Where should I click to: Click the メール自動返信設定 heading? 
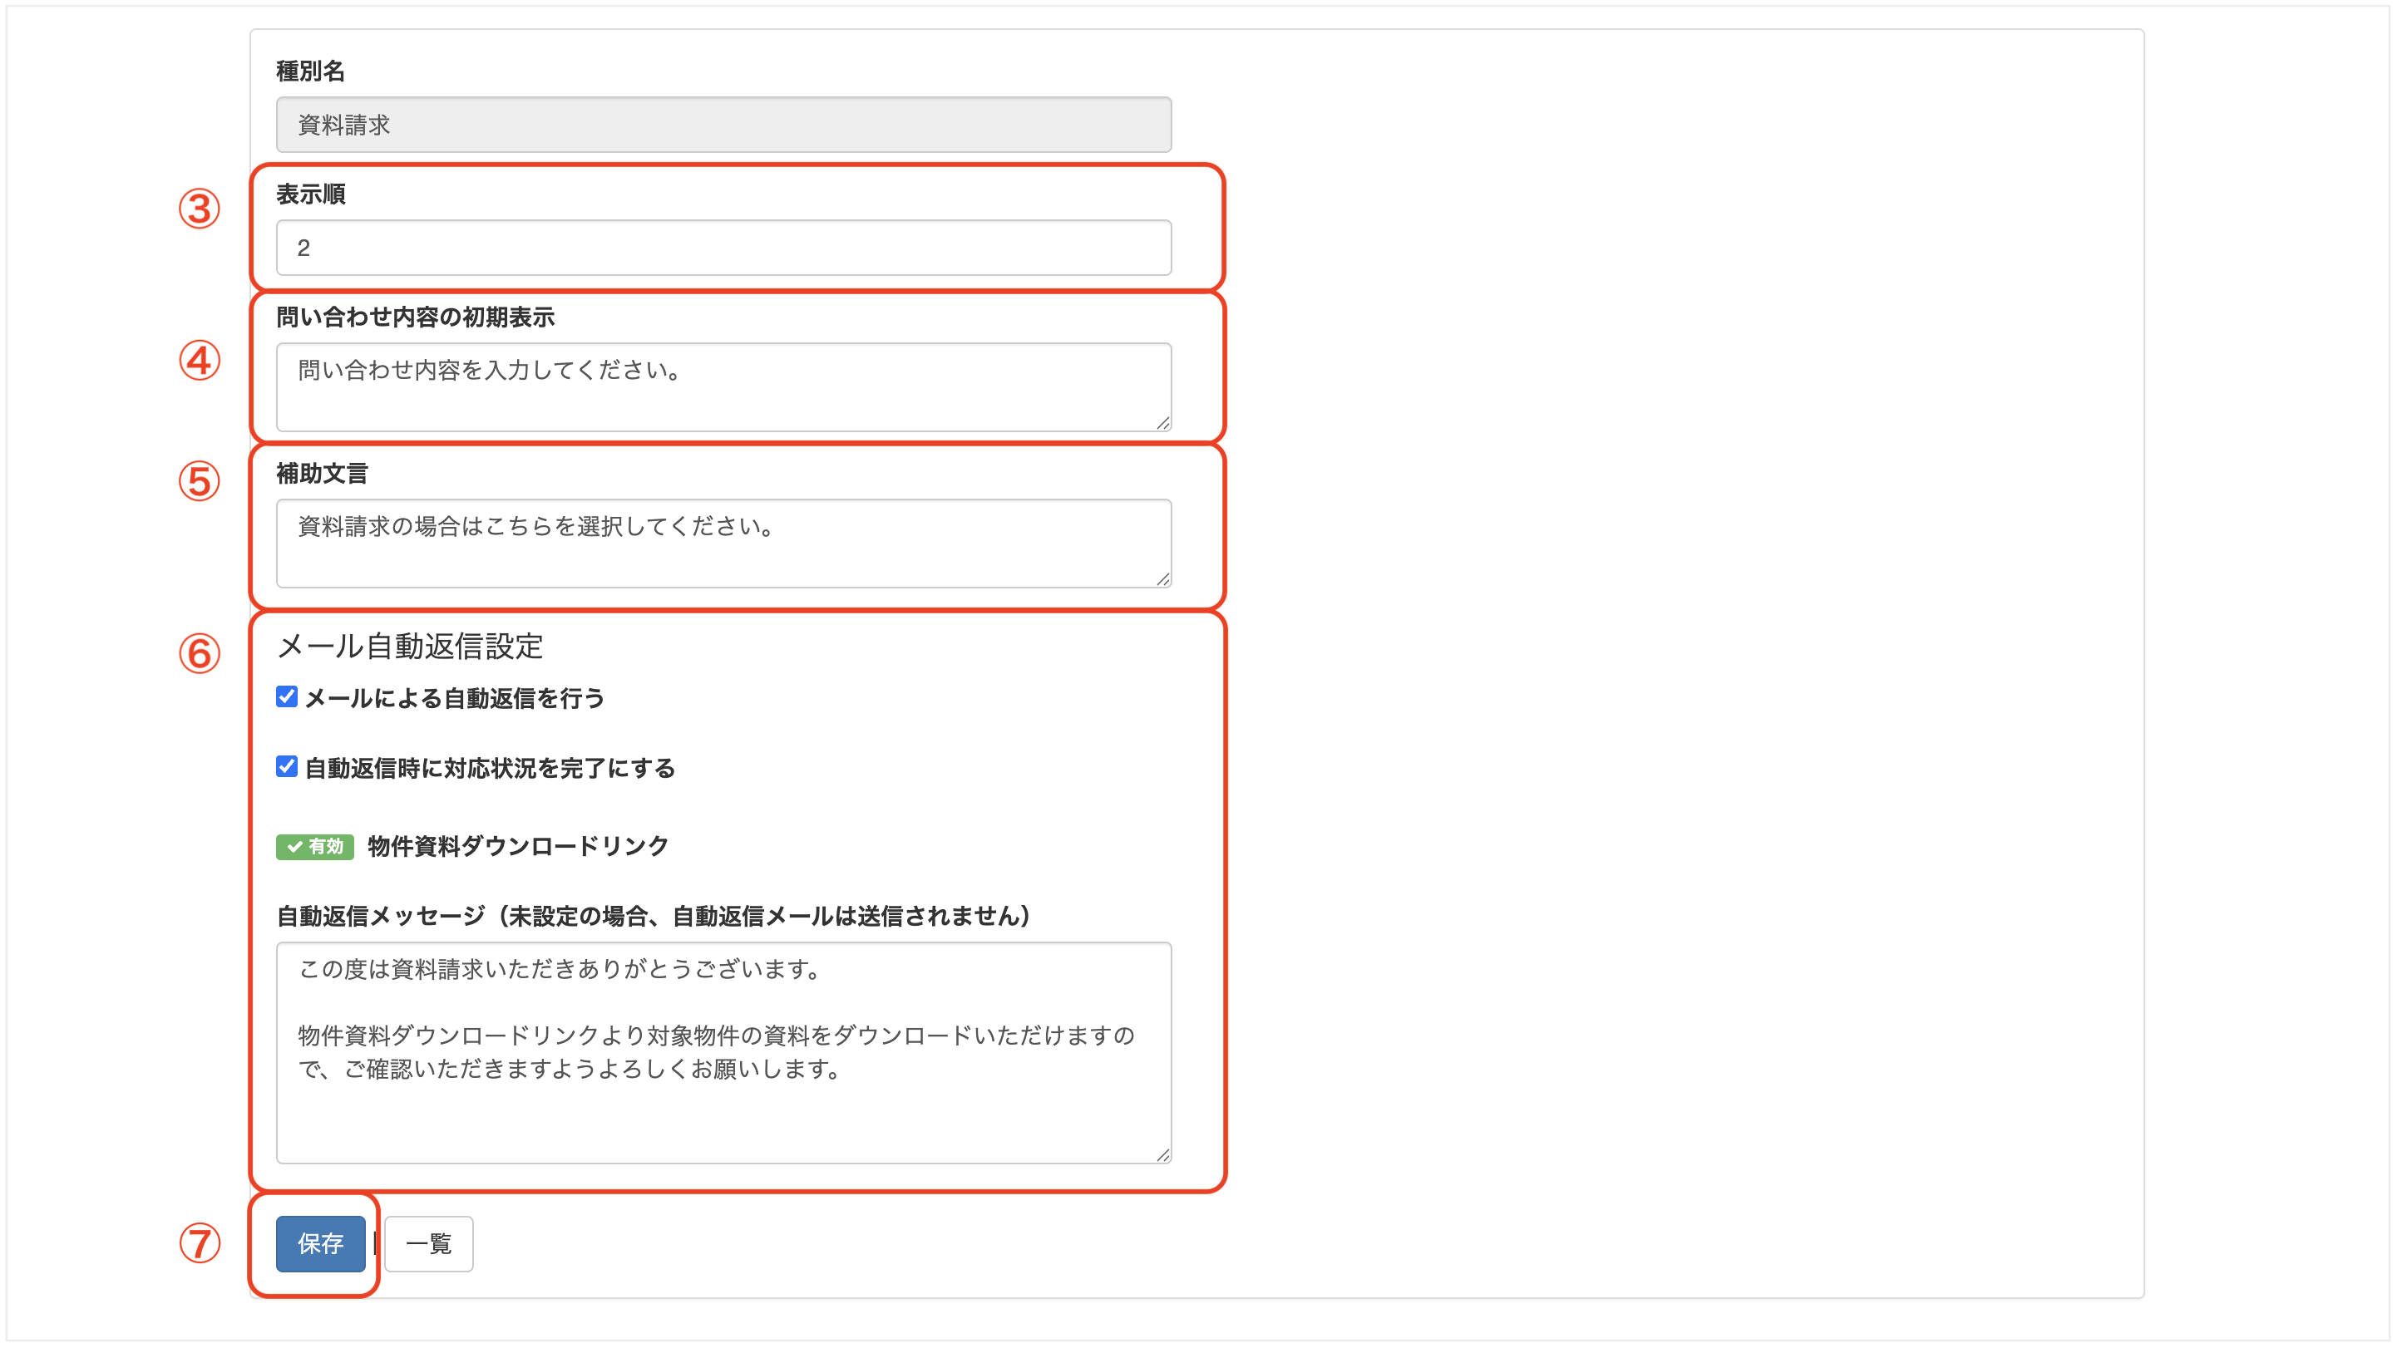coord(410,646)
